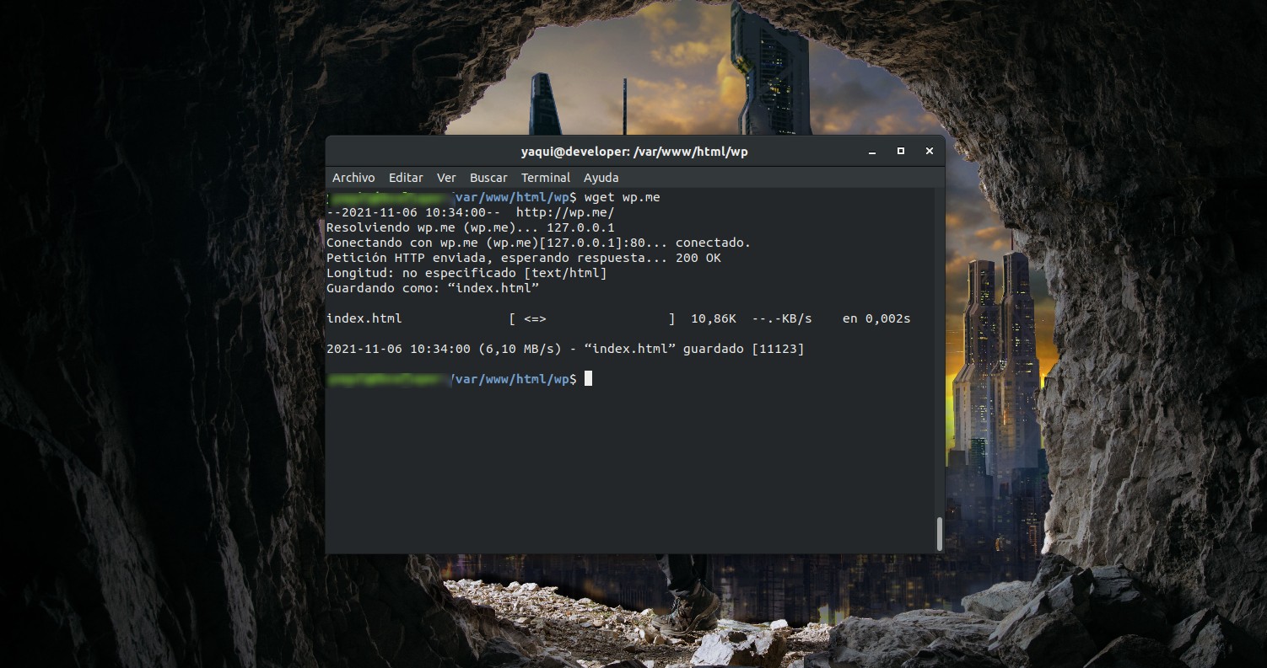Open the Ver menu
The image size is (1267, 668).
tap(446, 178)
